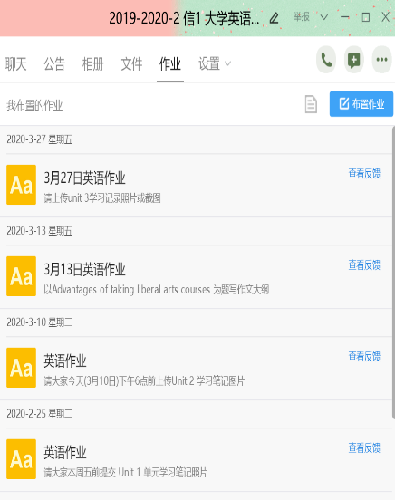Click the blue 布置作业 button
395x500 pixels.
tap(361, 104)
